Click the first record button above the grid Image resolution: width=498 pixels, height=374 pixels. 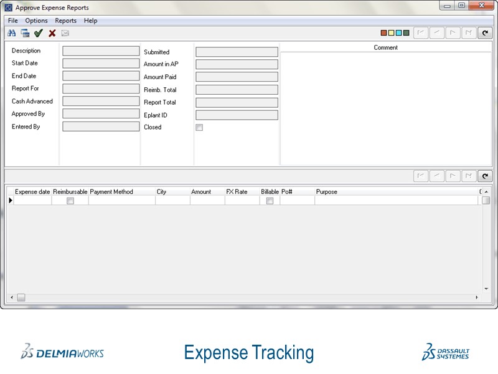(422, 176)
